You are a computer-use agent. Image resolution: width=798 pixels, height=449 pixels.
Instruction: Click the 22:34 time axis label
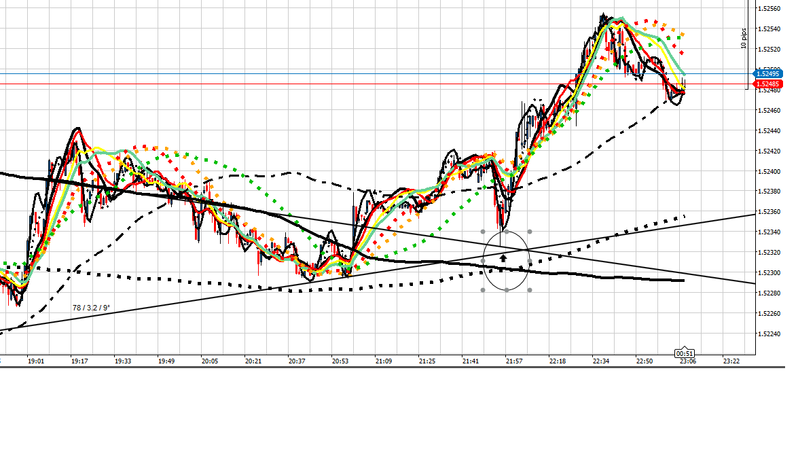click(601, 361)
